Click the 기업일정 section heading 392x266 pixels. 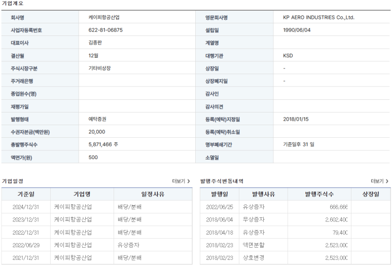click(x=13, y=181)
